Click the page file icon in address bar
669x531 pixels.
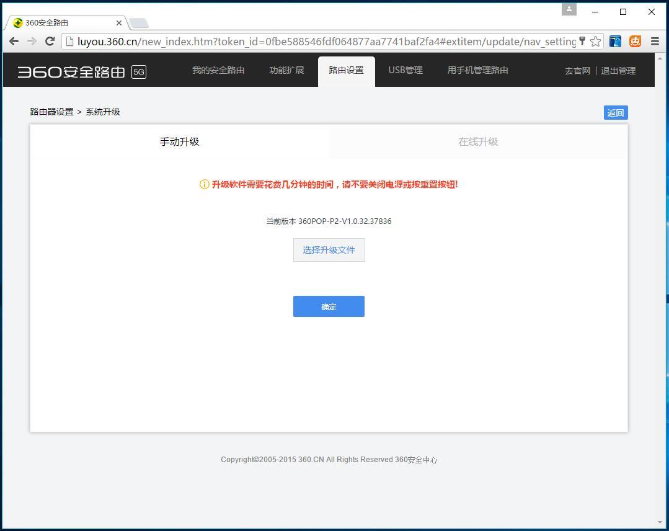[x=69, y=42]
